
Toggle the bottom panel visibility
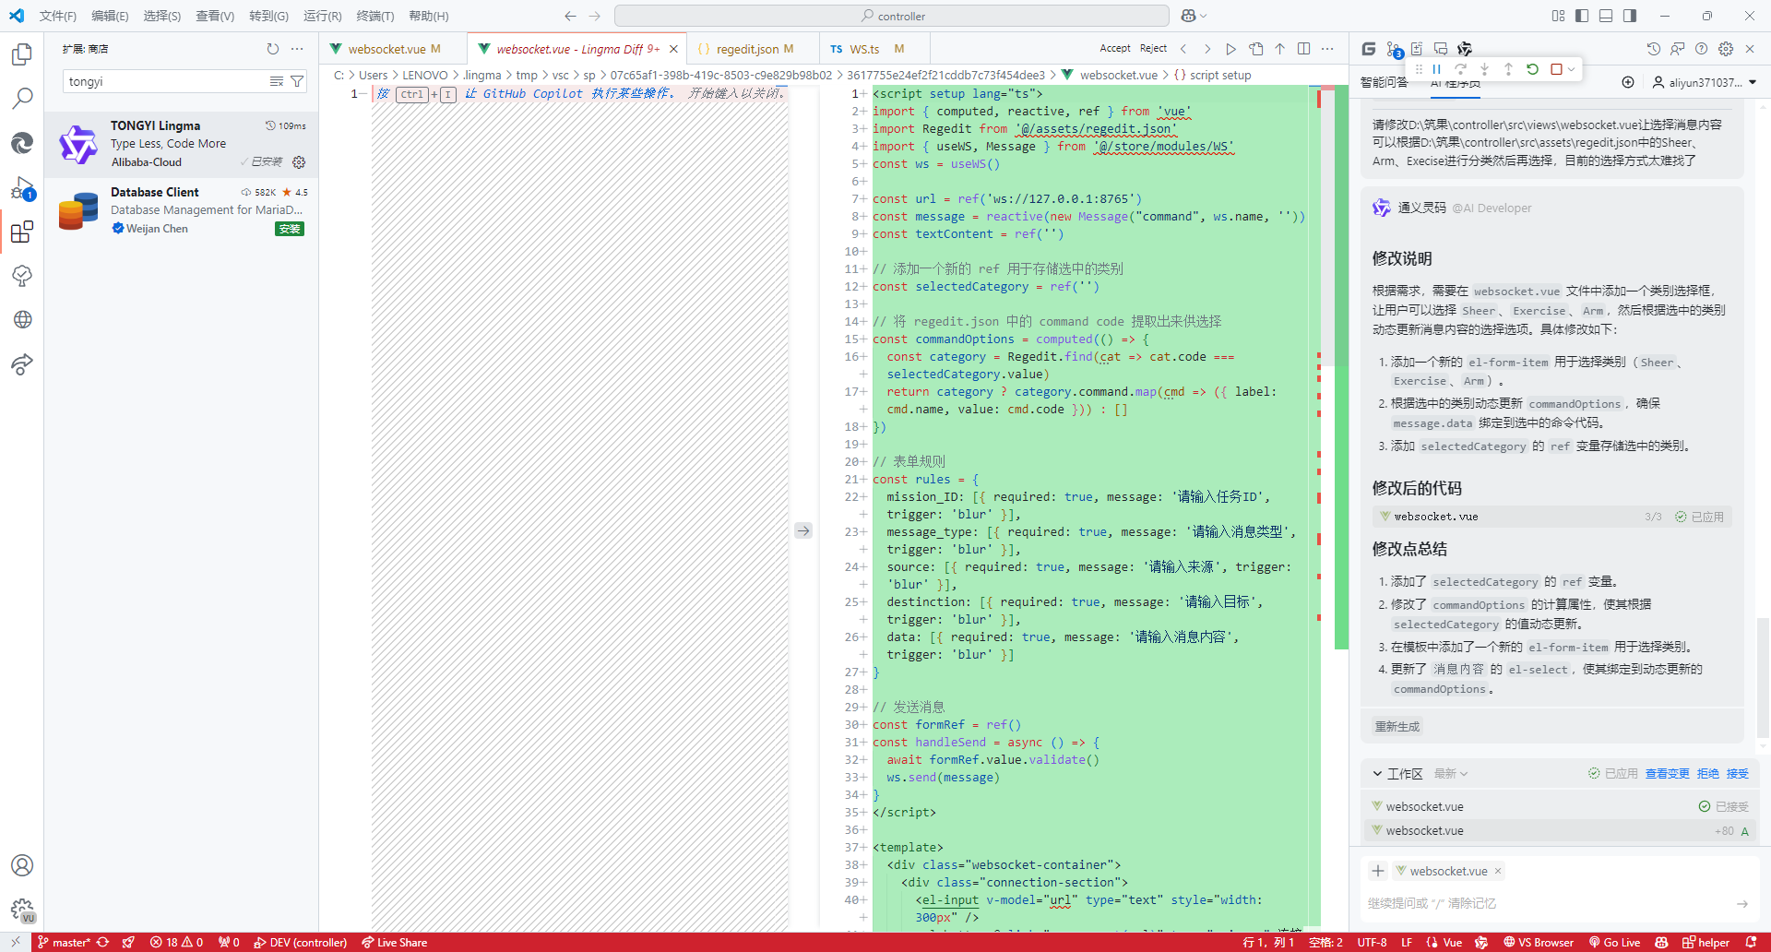(x=1606, y=16)
